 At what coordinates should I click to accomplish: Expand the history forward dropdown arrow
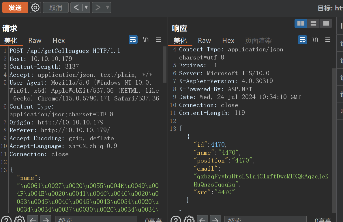coord(107,8)
